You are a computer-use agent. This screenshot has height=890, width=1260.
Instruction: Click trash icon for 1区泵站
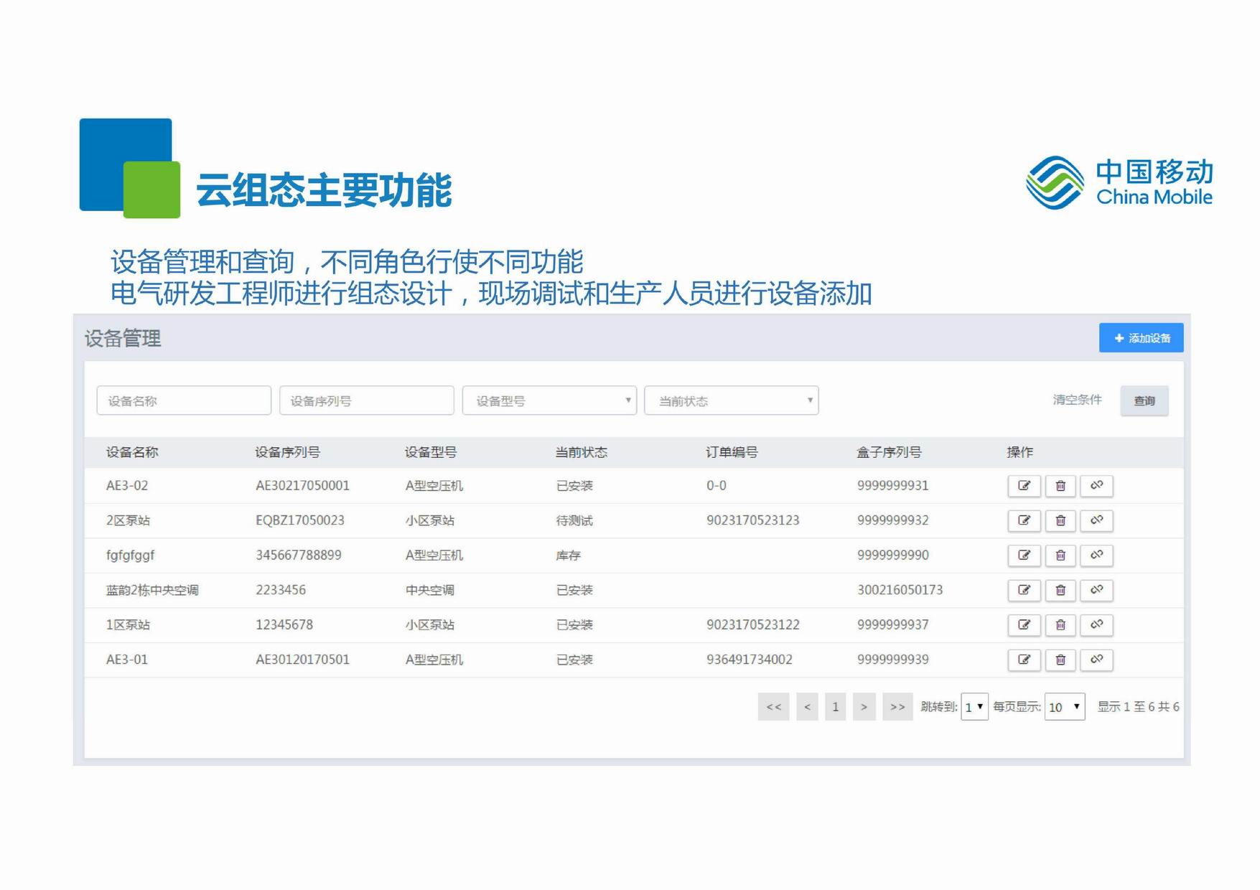(x=1060, y=624)
